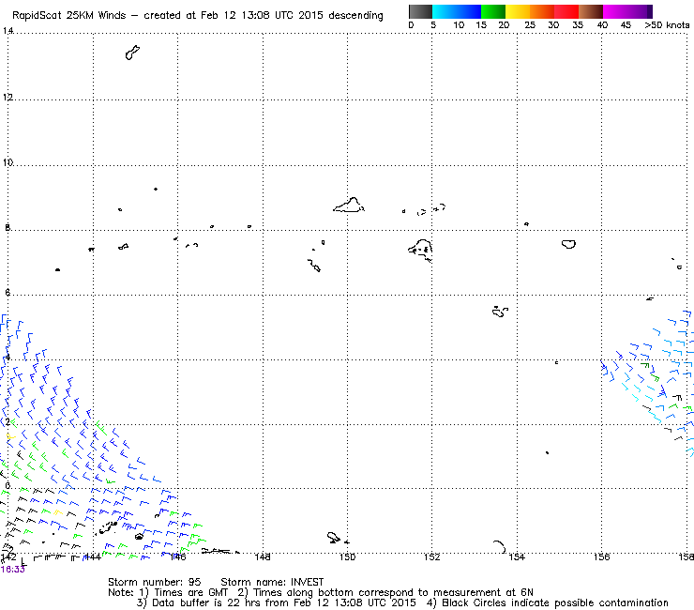
Task: Click the Guam island outline near 13N
Action: pos(132,53)
